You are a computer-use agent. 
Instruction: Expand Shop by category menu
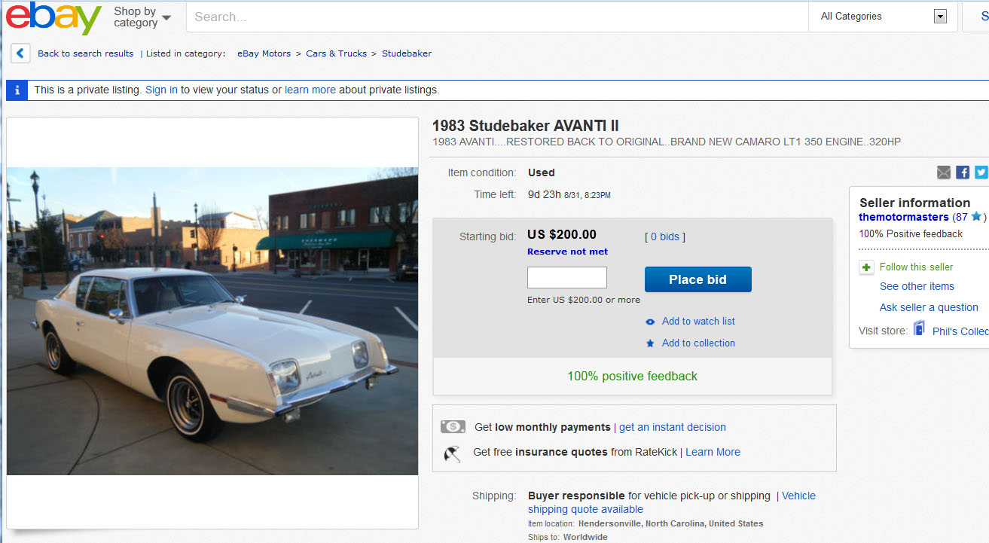142,17
